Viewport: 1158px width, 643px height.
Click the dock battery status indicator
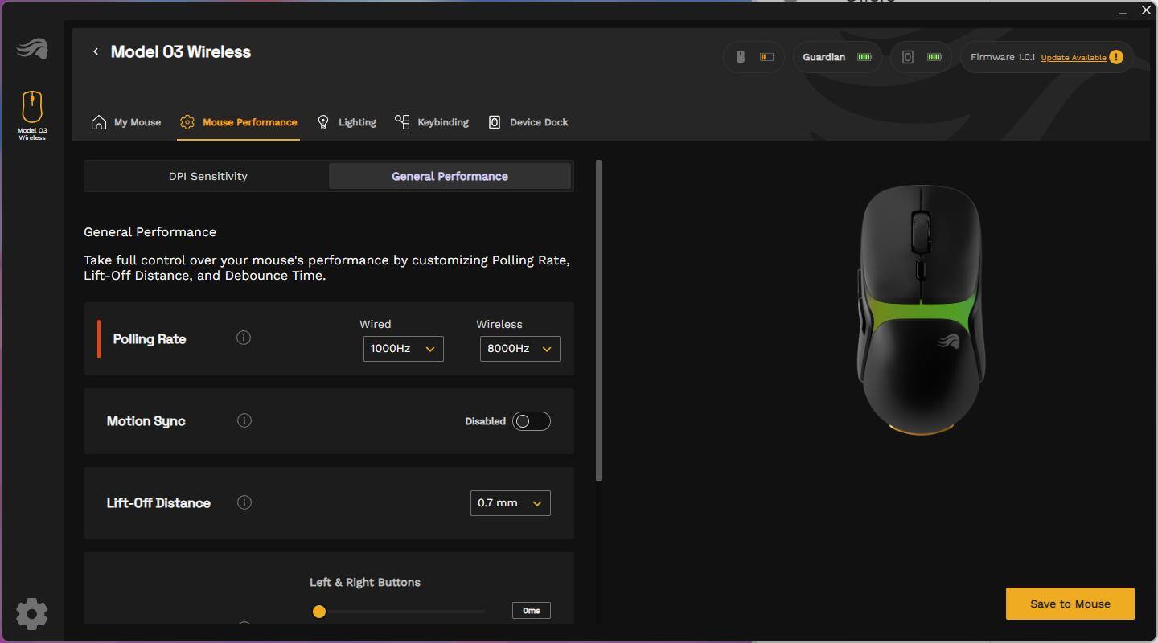pyautogui.click(x=921, y=57)
